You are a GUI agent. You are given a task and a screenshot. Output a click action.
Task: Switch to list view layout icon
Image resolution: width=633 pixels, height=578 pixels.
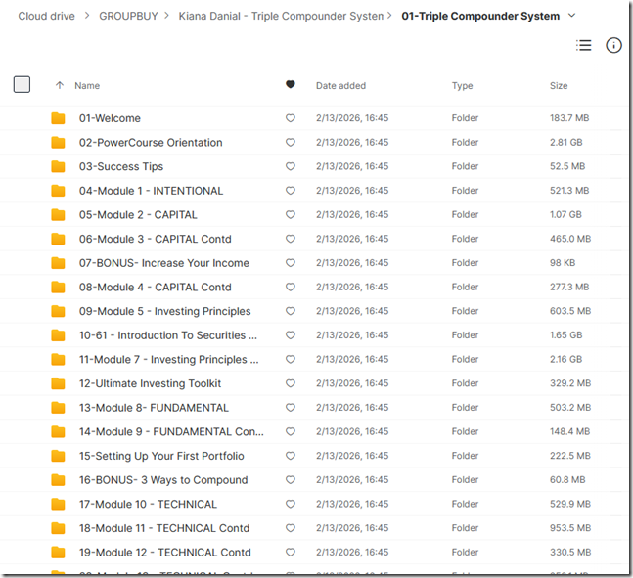pos(584,45)
